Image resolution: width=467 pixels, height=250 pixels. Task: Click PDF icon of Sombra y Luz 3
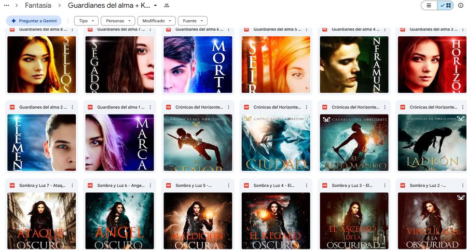[x=325, y=185]
